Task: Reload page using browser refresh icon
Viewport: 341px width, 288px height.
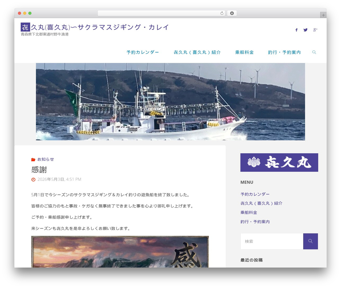Action: click(x=222, y=13)
